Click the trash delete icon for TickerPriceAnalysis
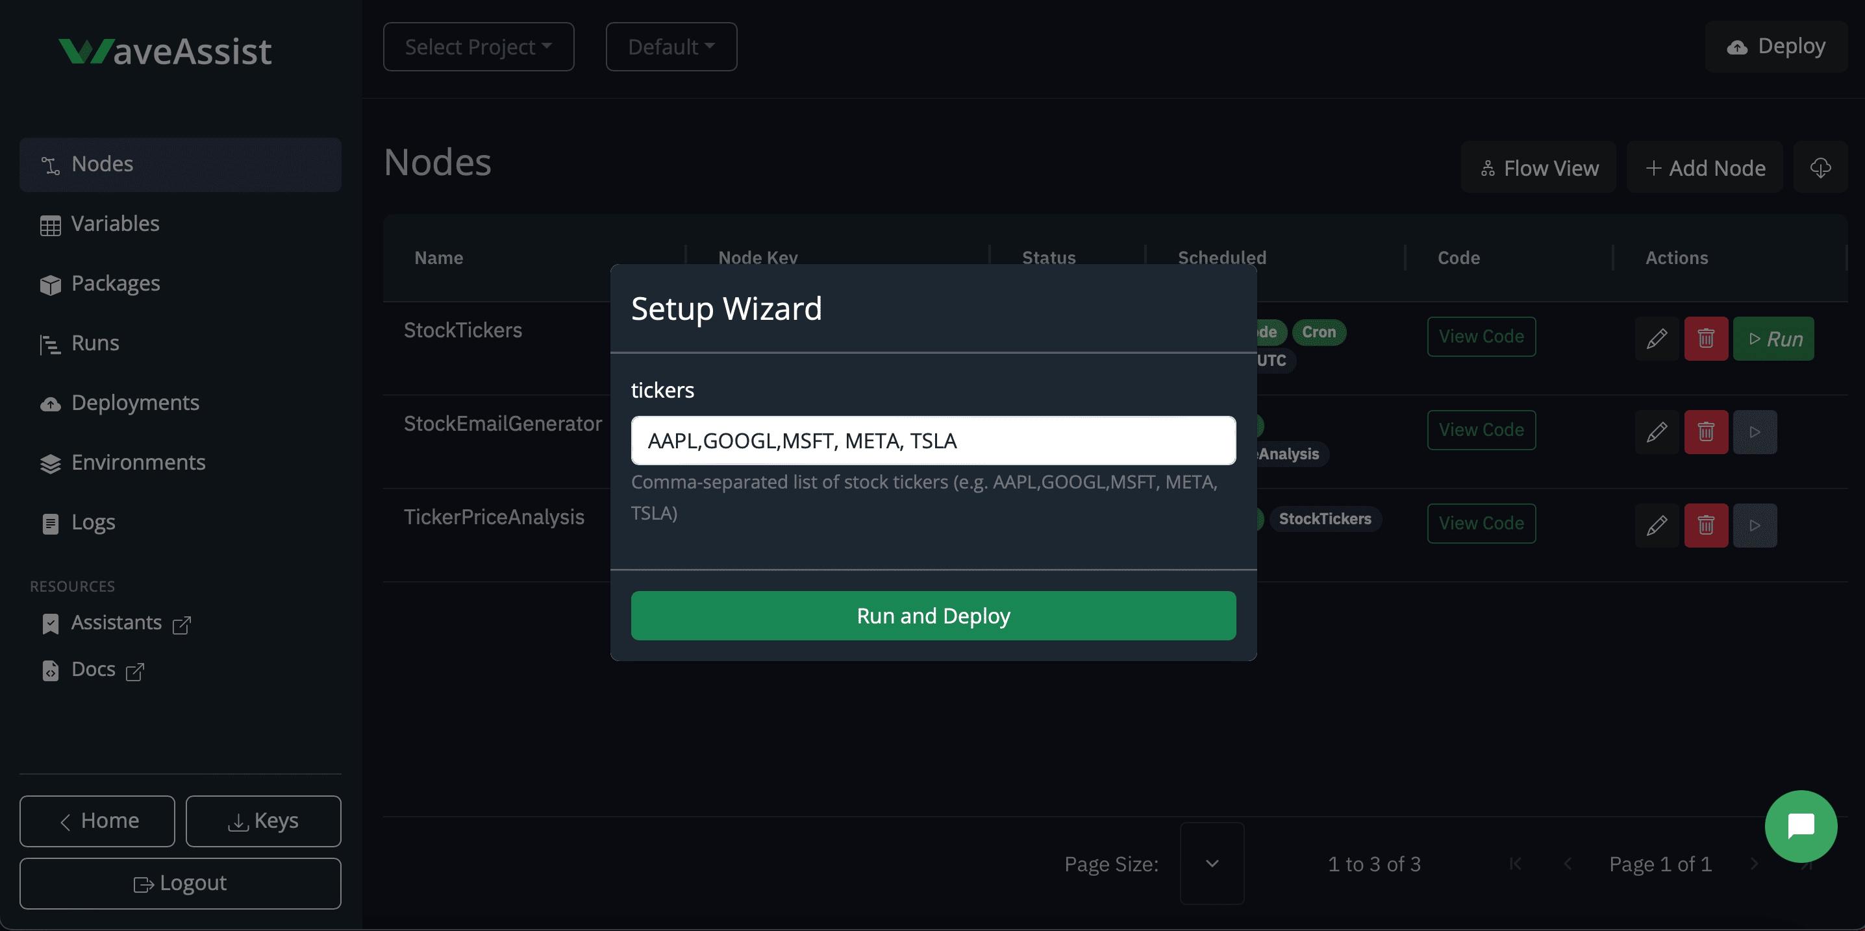Viewport: 1865px width, 931px height. pos(1706,525)
